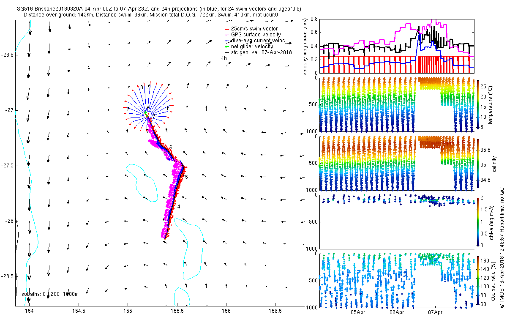This screenshot has width=507, height=317.
Task: Click the day '4' marker on glider track
Action: [x=179, y=206]
